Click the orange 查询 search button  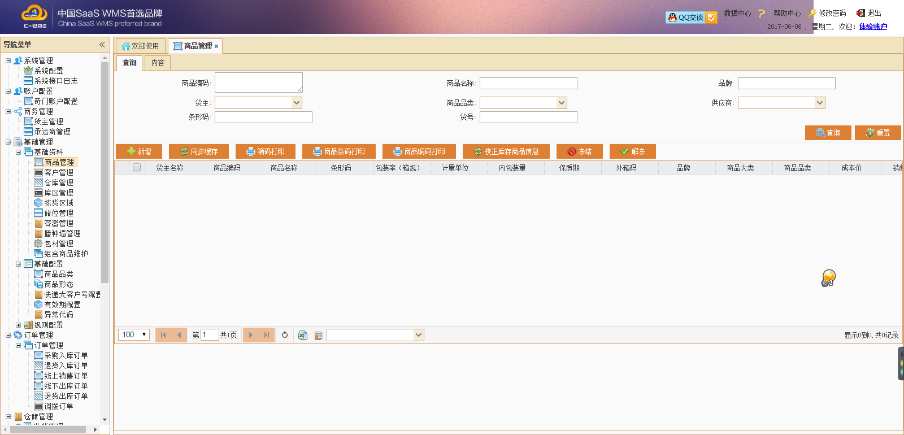click(x=828, y=133)
